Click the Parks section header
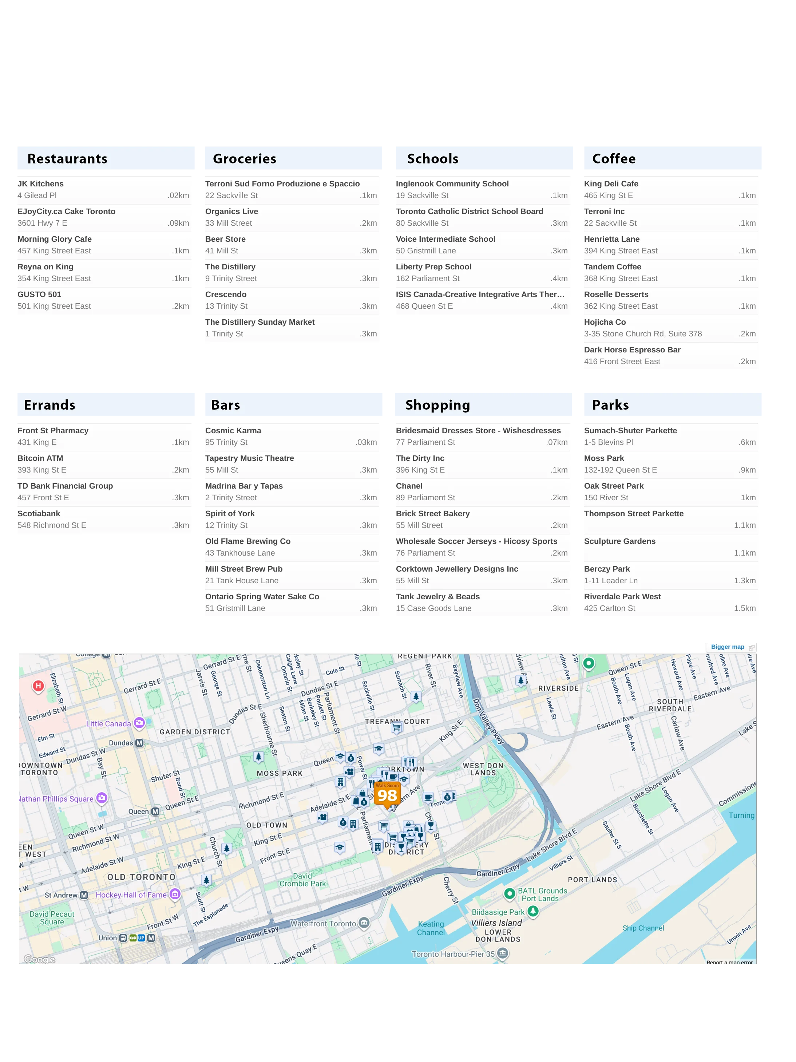 tap(673, 405)
